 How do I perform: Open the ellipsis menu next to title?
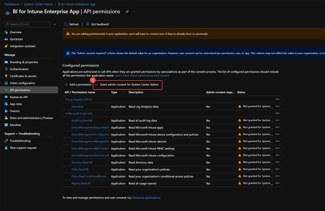click(x=134, y=12)
